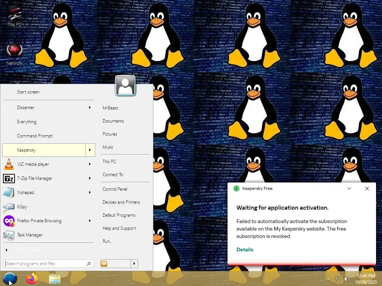Open Pictures from the Start menu

(110, 134)
